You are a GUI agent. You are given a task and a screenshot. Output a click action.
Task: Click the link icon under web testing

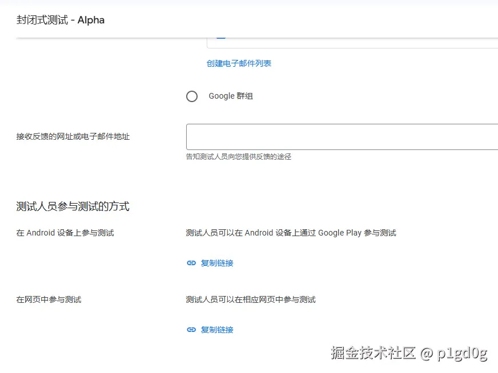(x=191, y=330)
